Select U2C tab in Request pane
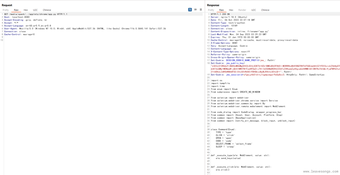 click(35, 10)
